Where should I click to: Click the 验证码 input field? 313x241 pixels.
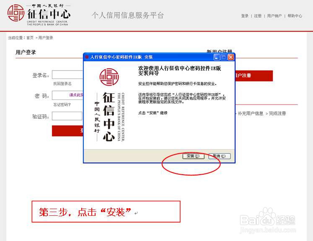(67, 116)
